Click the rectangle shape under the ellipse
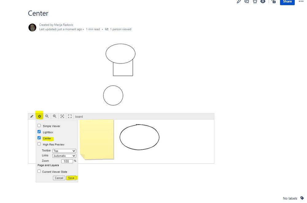Screen dimensions: 307x203 pos(123,70)
